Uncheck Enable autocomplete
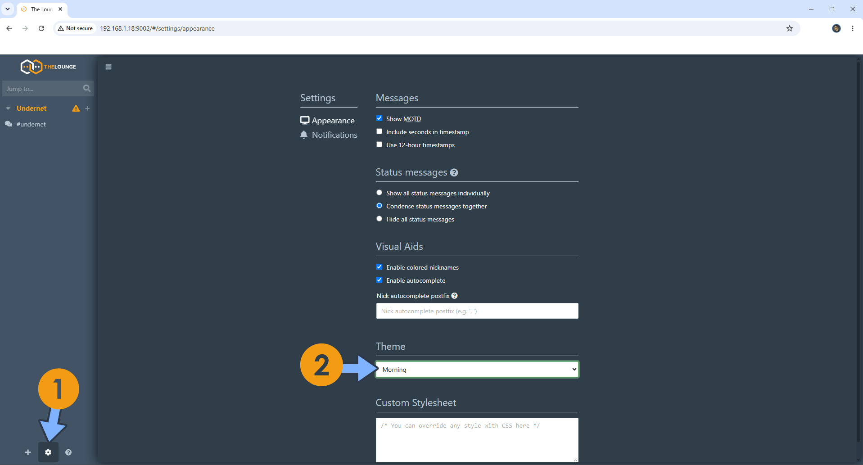 (380, 280)
